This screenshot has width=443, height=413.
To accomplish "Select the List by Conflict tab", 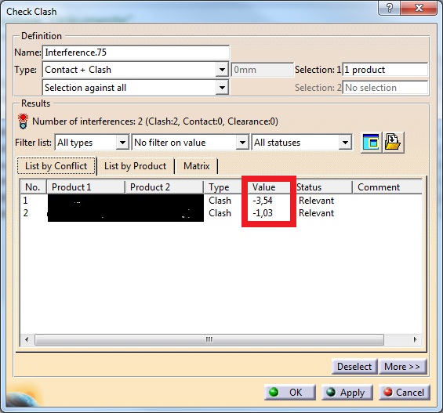I will tap(56, 166).
